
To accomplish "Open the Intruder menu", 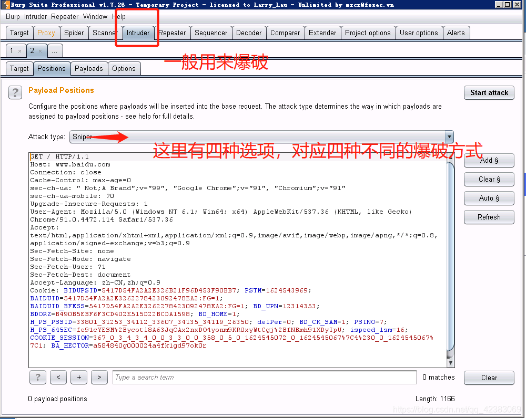I will (x=36, y=16).
